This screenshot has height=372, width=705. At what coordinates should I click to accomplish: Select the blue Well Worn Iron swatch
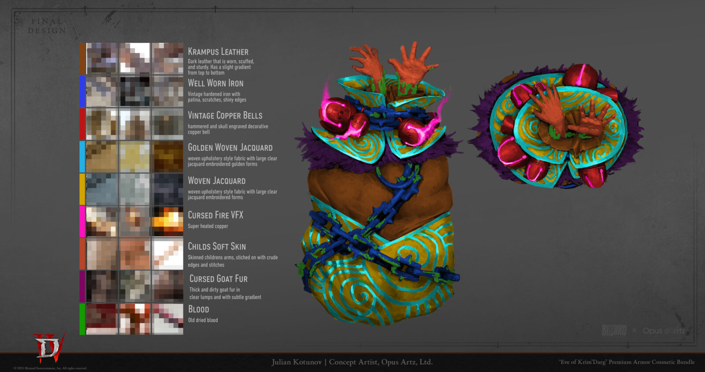[x=82, y=91]
